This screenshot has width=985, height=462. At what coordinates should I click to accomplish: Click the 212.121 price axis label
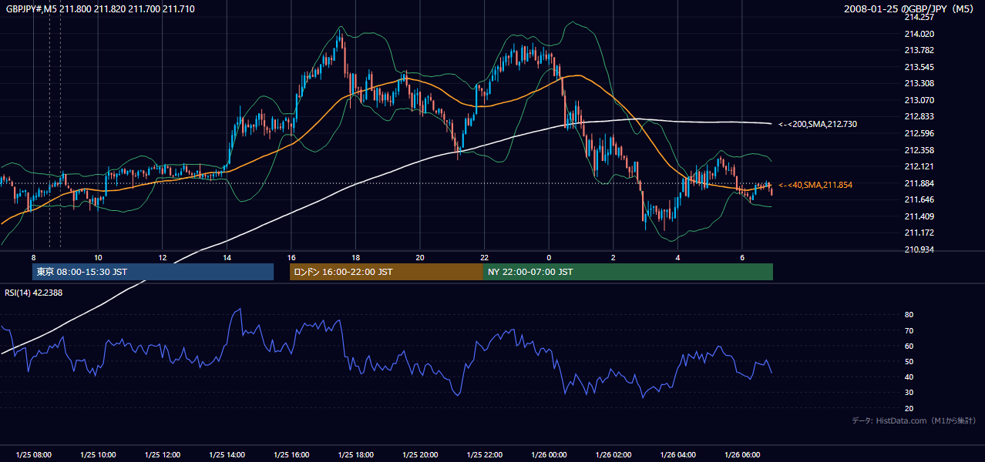coord(919,166)
